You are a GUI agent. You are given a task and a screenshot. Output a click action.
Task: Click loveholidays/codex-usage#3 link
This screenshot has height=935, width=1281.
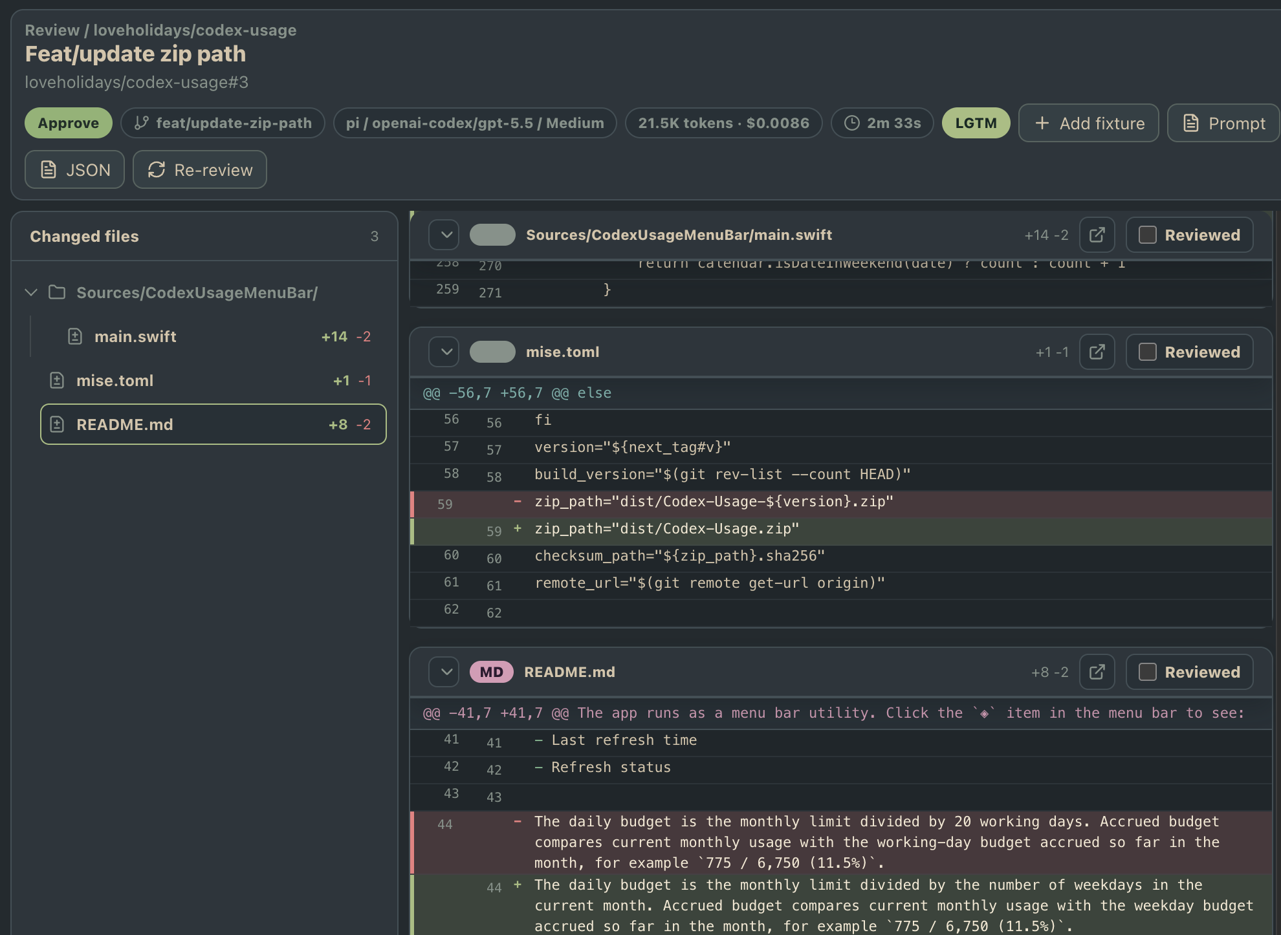pos(137,82)
